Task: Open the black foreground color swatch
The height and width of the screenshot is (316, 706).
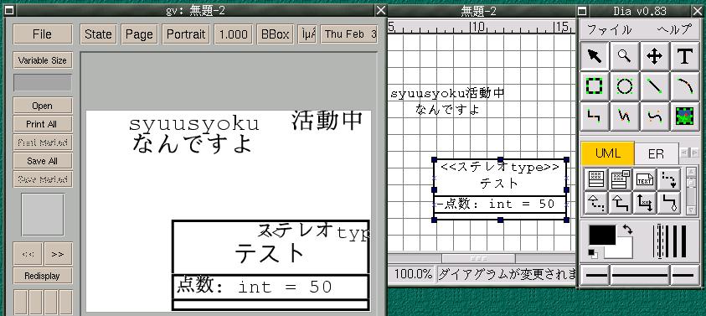Action: (x=602, y=235)
